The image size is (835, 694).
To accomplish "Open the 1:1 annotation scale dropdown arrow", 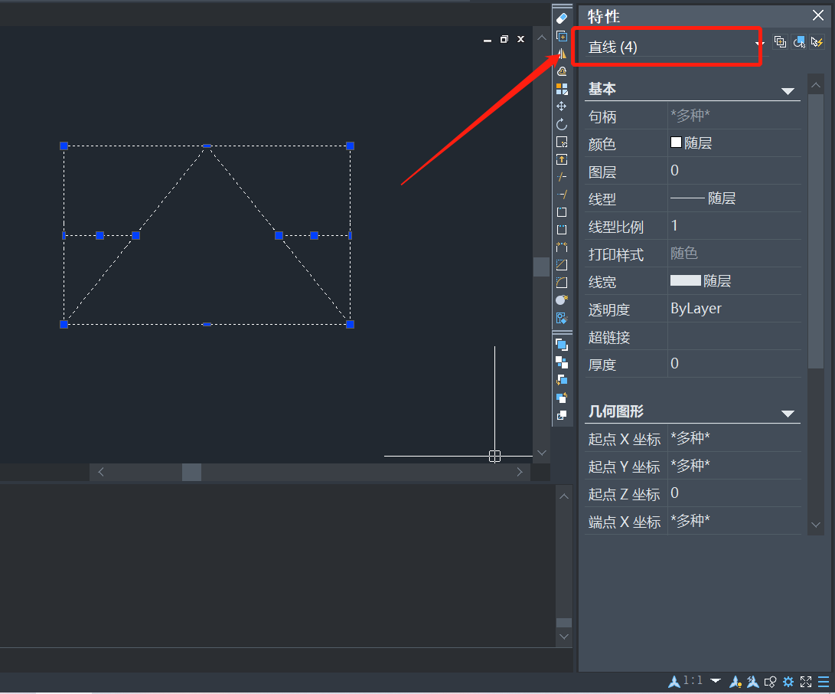I will [x=716, y=681].
